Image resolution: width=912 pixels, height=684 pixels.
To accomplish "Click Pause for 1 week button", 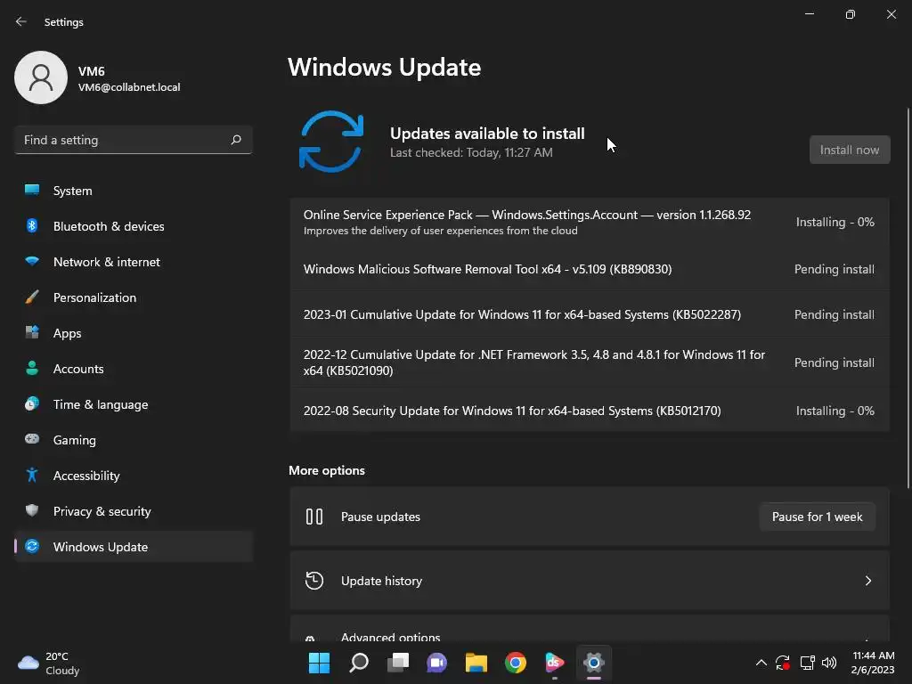I will (818, 517).
